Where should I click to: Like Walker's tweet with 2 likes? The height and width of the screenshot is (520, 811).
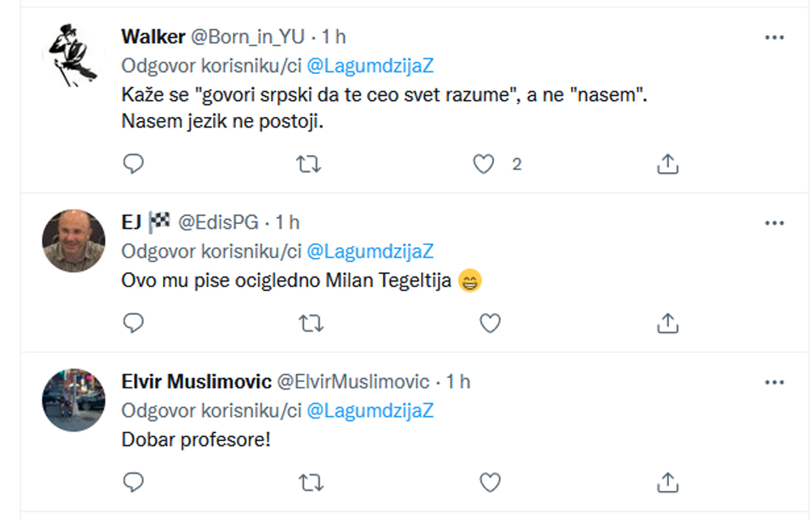[x=484, y=165]
